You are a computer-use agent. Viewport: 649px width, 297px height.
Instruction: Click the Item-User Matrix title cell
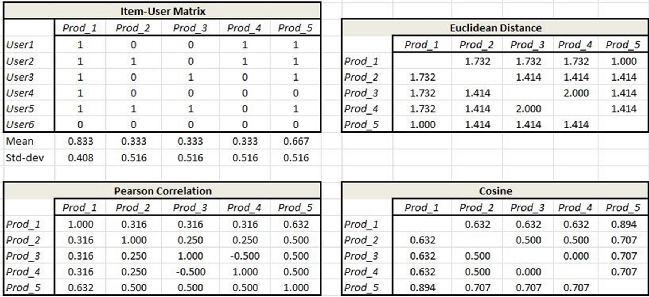pos(162,11)
